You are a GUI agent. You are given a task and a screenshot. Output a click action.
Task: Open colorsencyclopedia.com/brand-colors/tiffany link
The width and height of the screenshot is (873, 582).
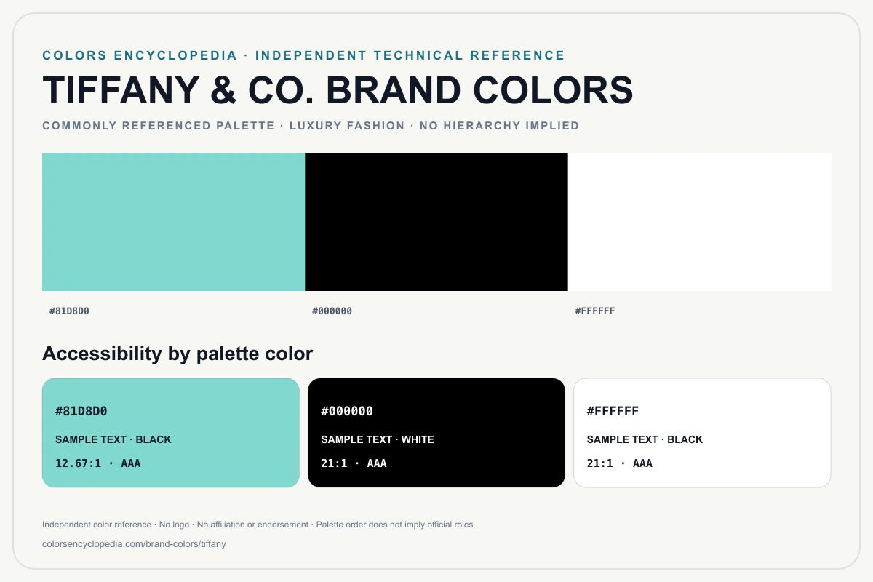pos(135,544)
